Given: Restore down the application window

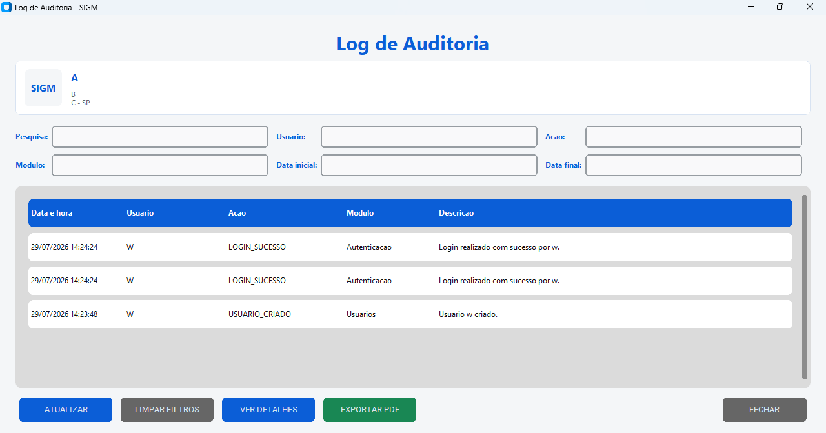Looking at the screenshot, I should point(780,7).
